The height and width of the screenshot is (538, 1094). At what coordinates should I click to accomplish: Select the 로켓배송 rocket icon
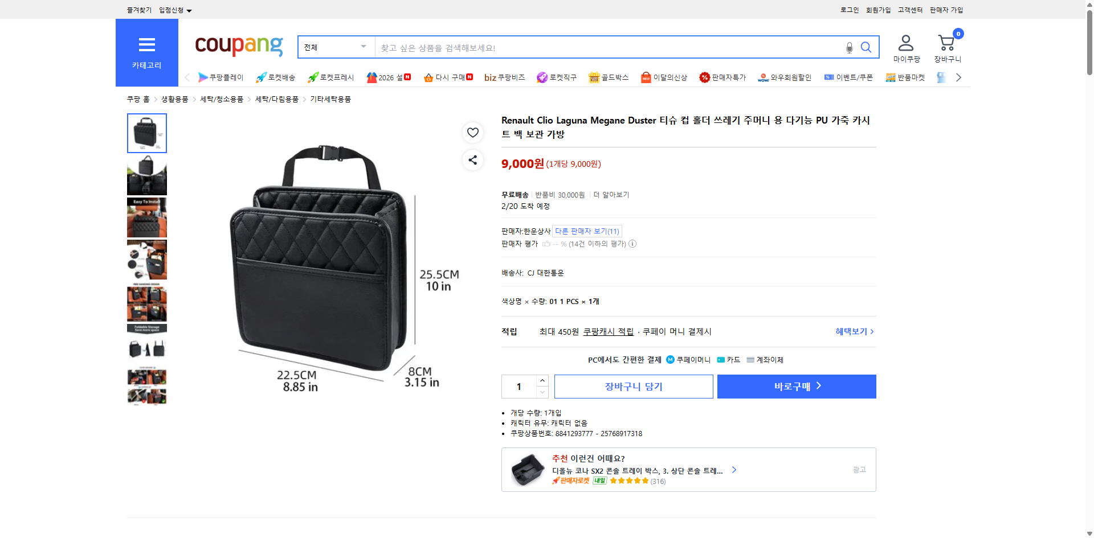260,77
